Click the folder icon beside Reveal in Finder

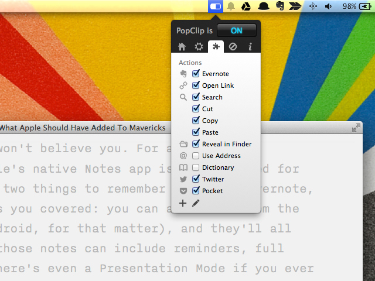(183, 144)
